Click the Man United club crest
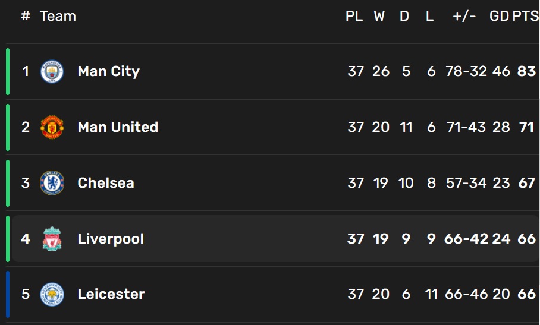This screenshot has width=540, height=325. pos(52,127)
